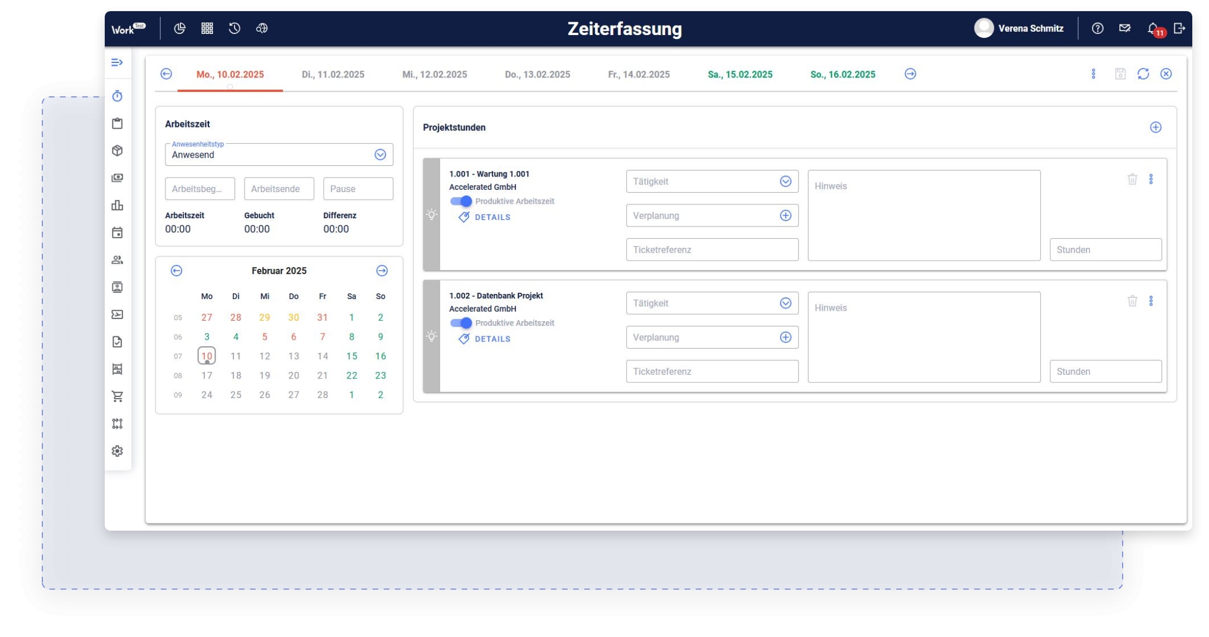Expand the left sidebar menu

[117, 62]
